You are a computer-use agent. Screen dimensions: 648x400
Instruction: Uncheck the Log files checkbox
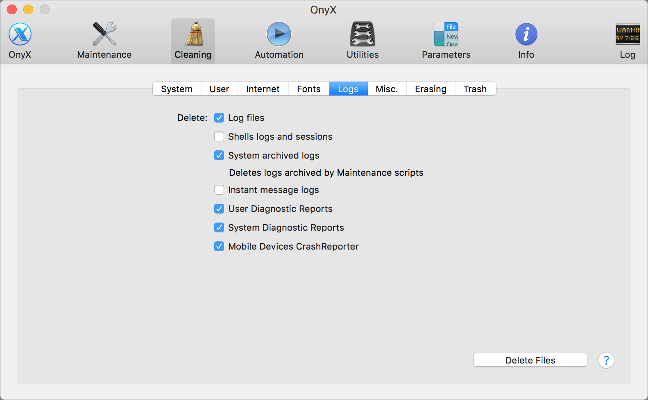click(219, 118)
